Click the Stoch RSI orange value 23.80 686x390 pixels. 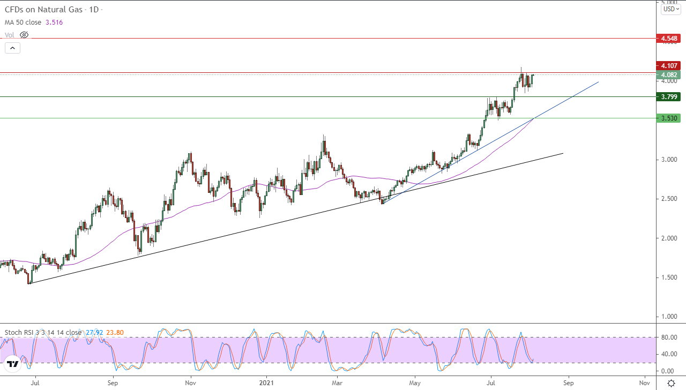tap(115, 332)
